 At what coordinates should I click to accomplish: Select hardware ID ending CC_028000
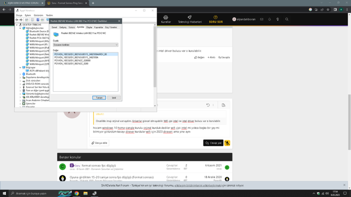click(x=72, y=60)
